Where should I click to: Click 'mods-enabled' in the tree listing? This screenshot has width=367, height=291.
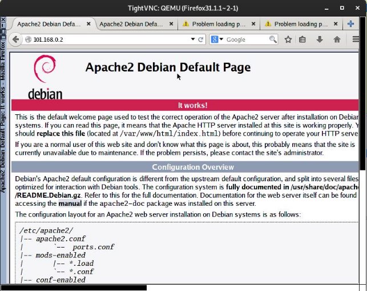click(x=61, y=255)
